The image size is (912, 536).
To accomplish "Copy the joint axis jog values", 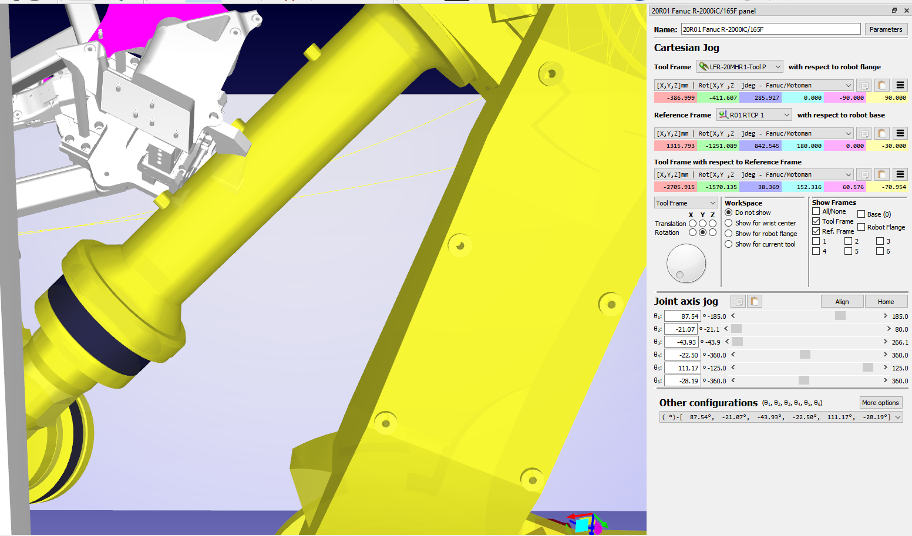I will click(x=738, y=302).
